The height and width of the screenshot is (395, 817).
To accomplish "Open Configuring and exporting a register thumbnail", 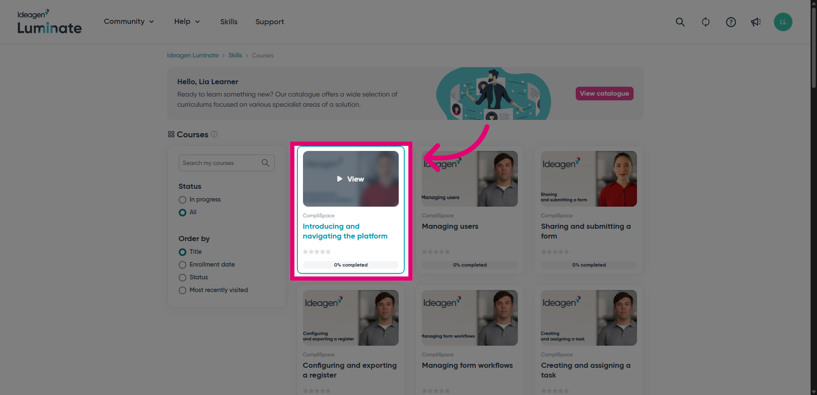I will (351, 318).
